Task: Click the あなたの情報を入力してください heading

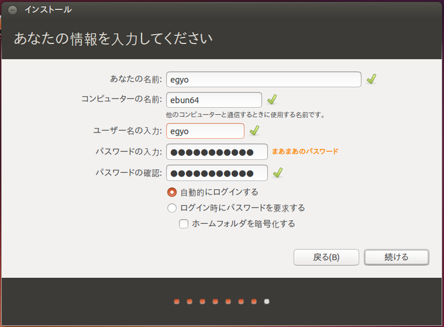Action: [x=113, y=39]
